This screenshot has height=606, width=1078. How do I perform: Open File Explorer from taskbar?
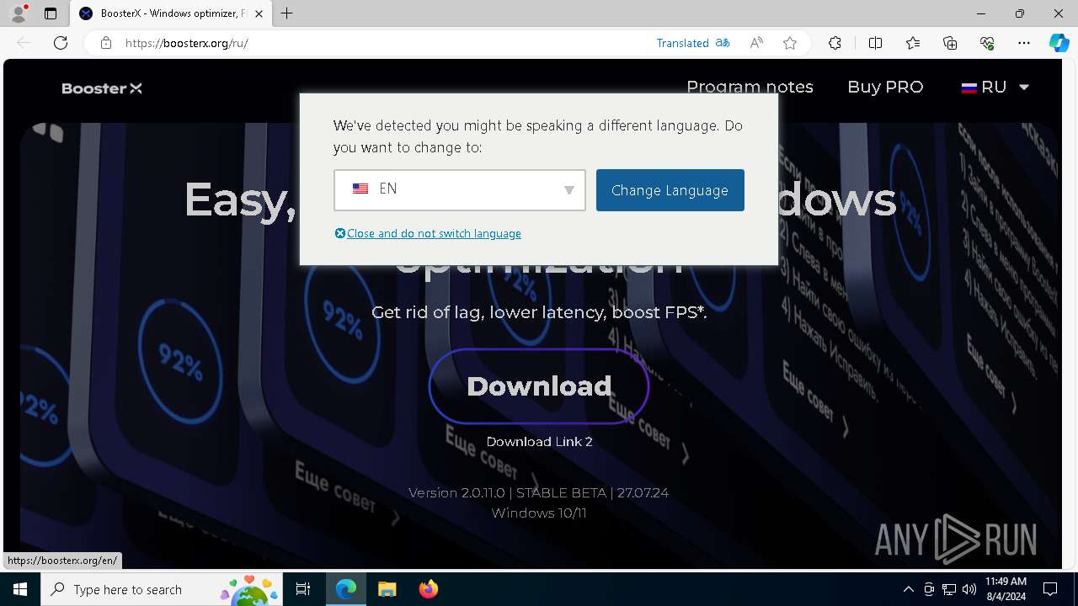[387, 589]
